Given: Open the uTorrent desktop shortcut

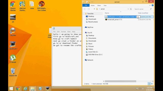Looking at the screenshot, I should pos(13,59).
